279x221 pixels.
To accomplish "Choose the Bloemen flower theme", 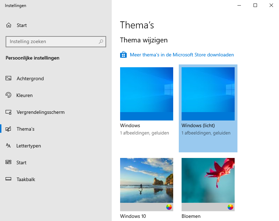I will click(208, 180).
